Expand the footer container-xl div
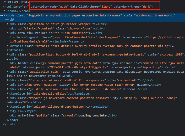185x136 pixels. [x=8, y=80]
